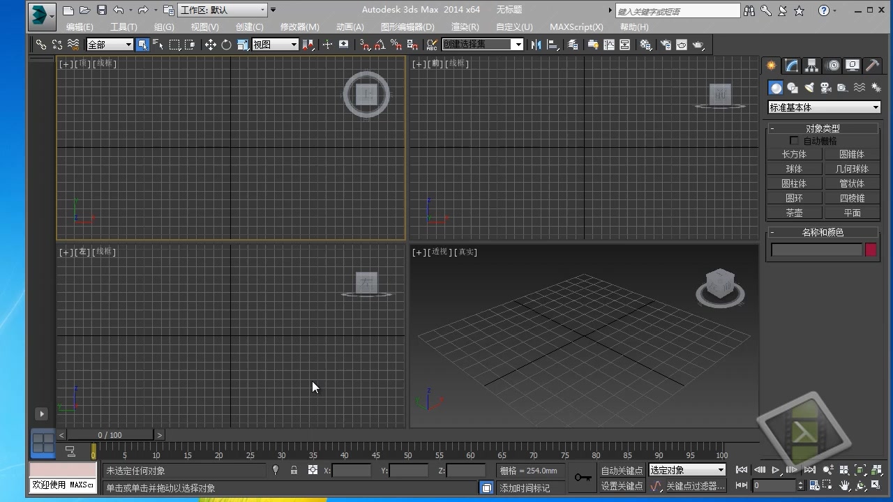Click the Set Keys key icon
The height and width of the screenshot is (502, 893).
[x=583, y=478]
